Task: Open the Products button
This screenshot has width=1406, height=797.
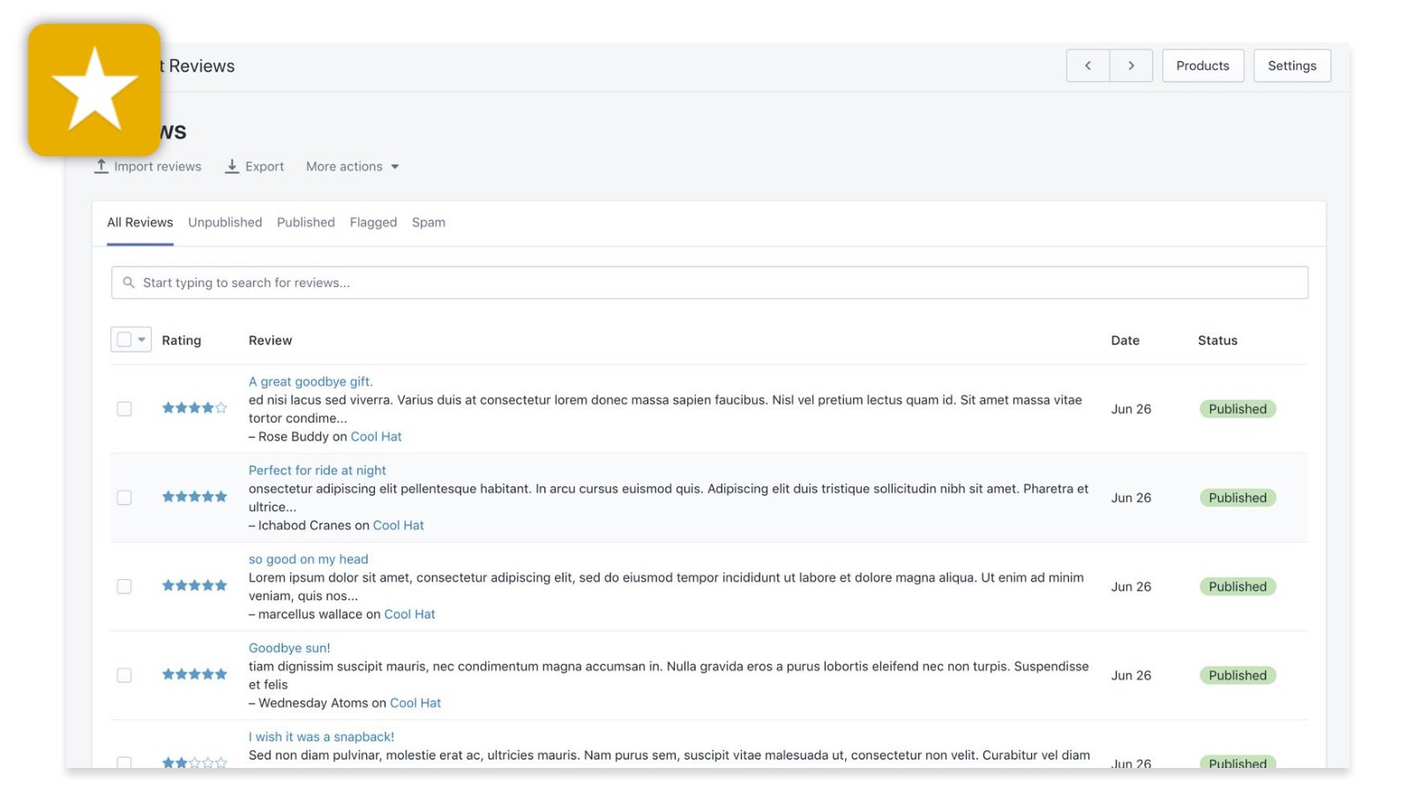Action: pos(1203,65)
